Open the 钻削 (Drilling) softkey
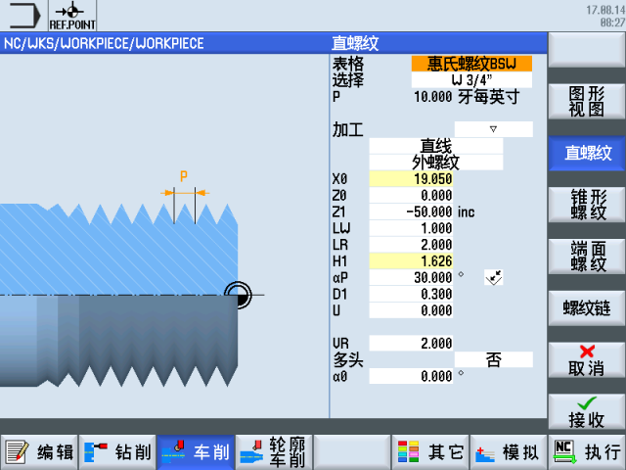This screenshot has width=626, height=470. tap(117, 452)
